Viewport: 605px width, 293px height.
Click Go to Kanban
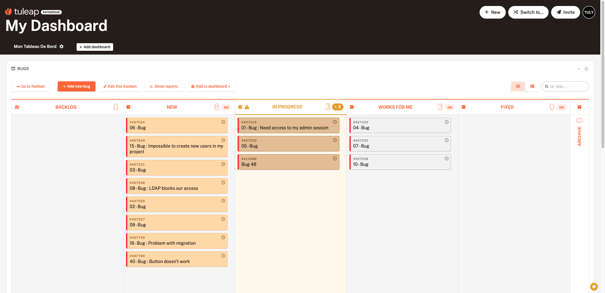[31, 86]
